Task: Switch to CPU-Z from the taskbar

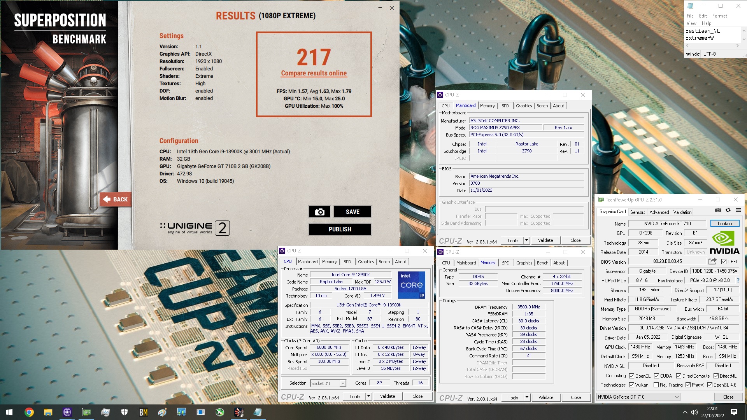Action: [x=67, y=412]
